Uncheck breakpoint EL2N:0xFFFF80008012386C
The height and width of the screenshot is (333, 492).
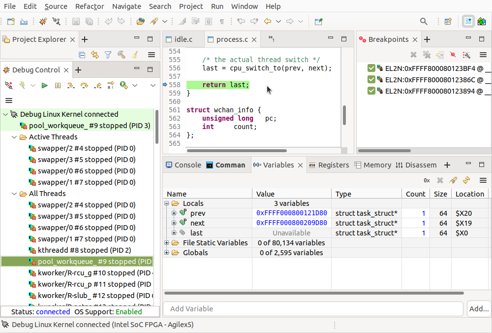tap(371, 79)
